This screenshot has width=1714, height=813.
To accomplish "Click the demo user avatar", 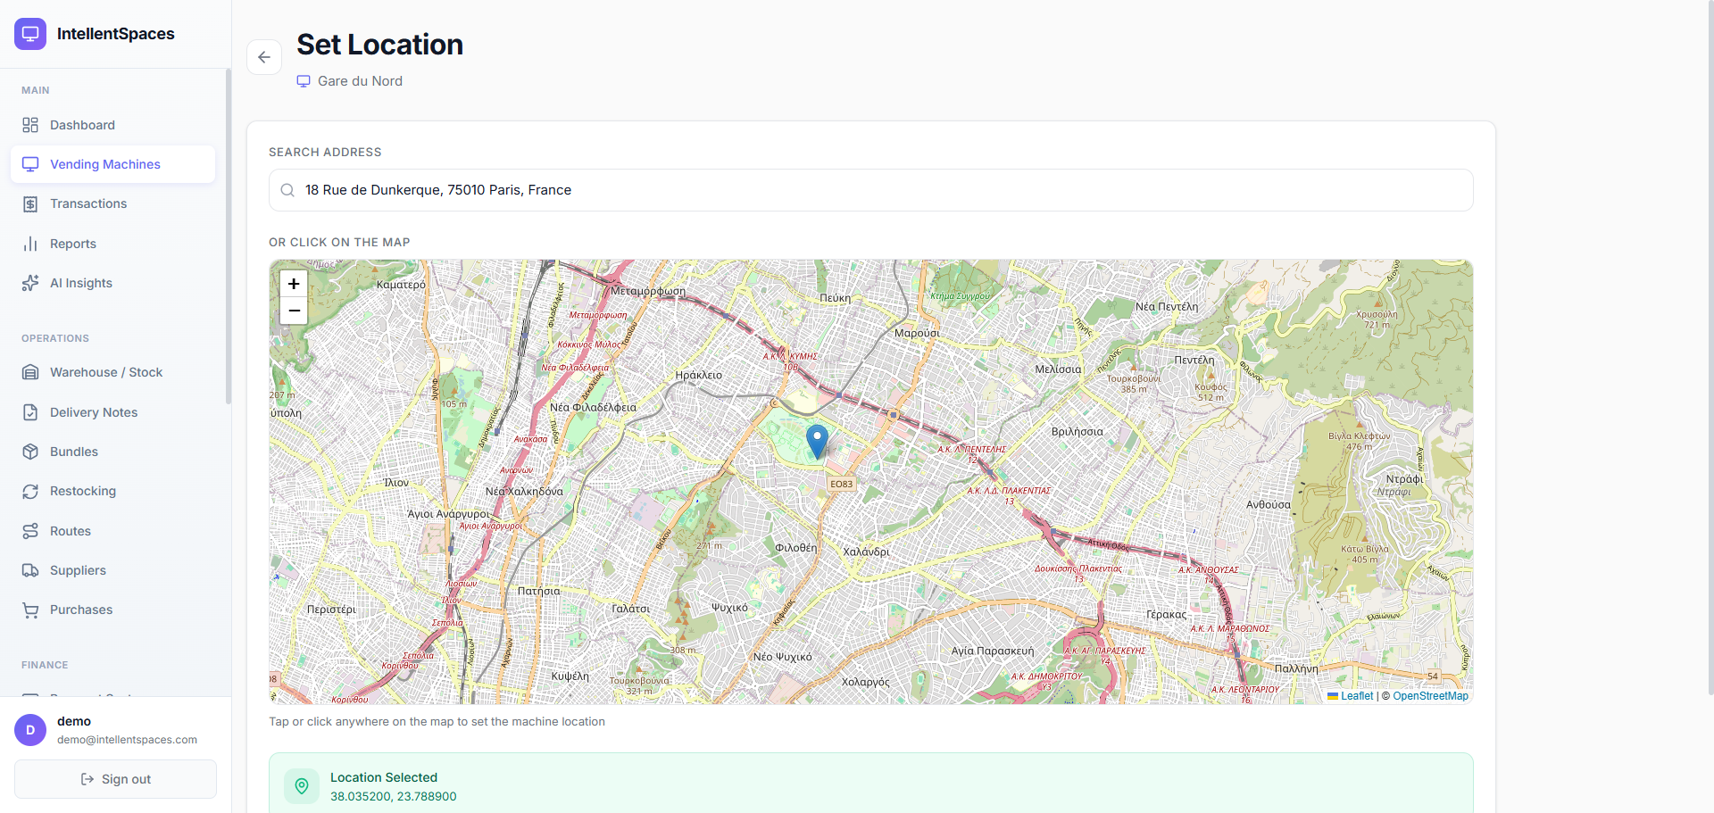I will (x=30, y=730).
